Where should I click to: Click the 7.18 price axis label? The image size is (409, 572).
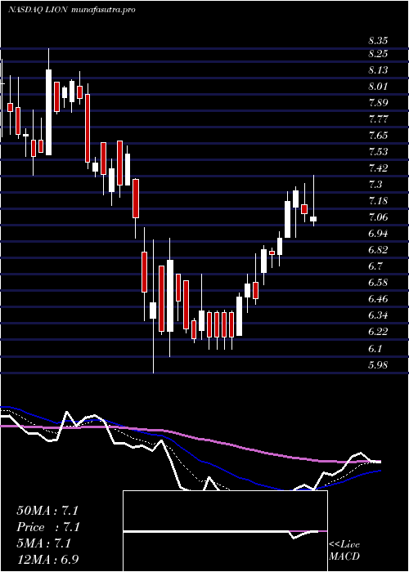coord(378,201)
